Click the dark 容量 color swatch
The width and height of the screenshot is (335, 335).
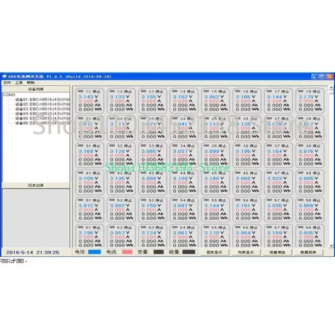(159, 252)
